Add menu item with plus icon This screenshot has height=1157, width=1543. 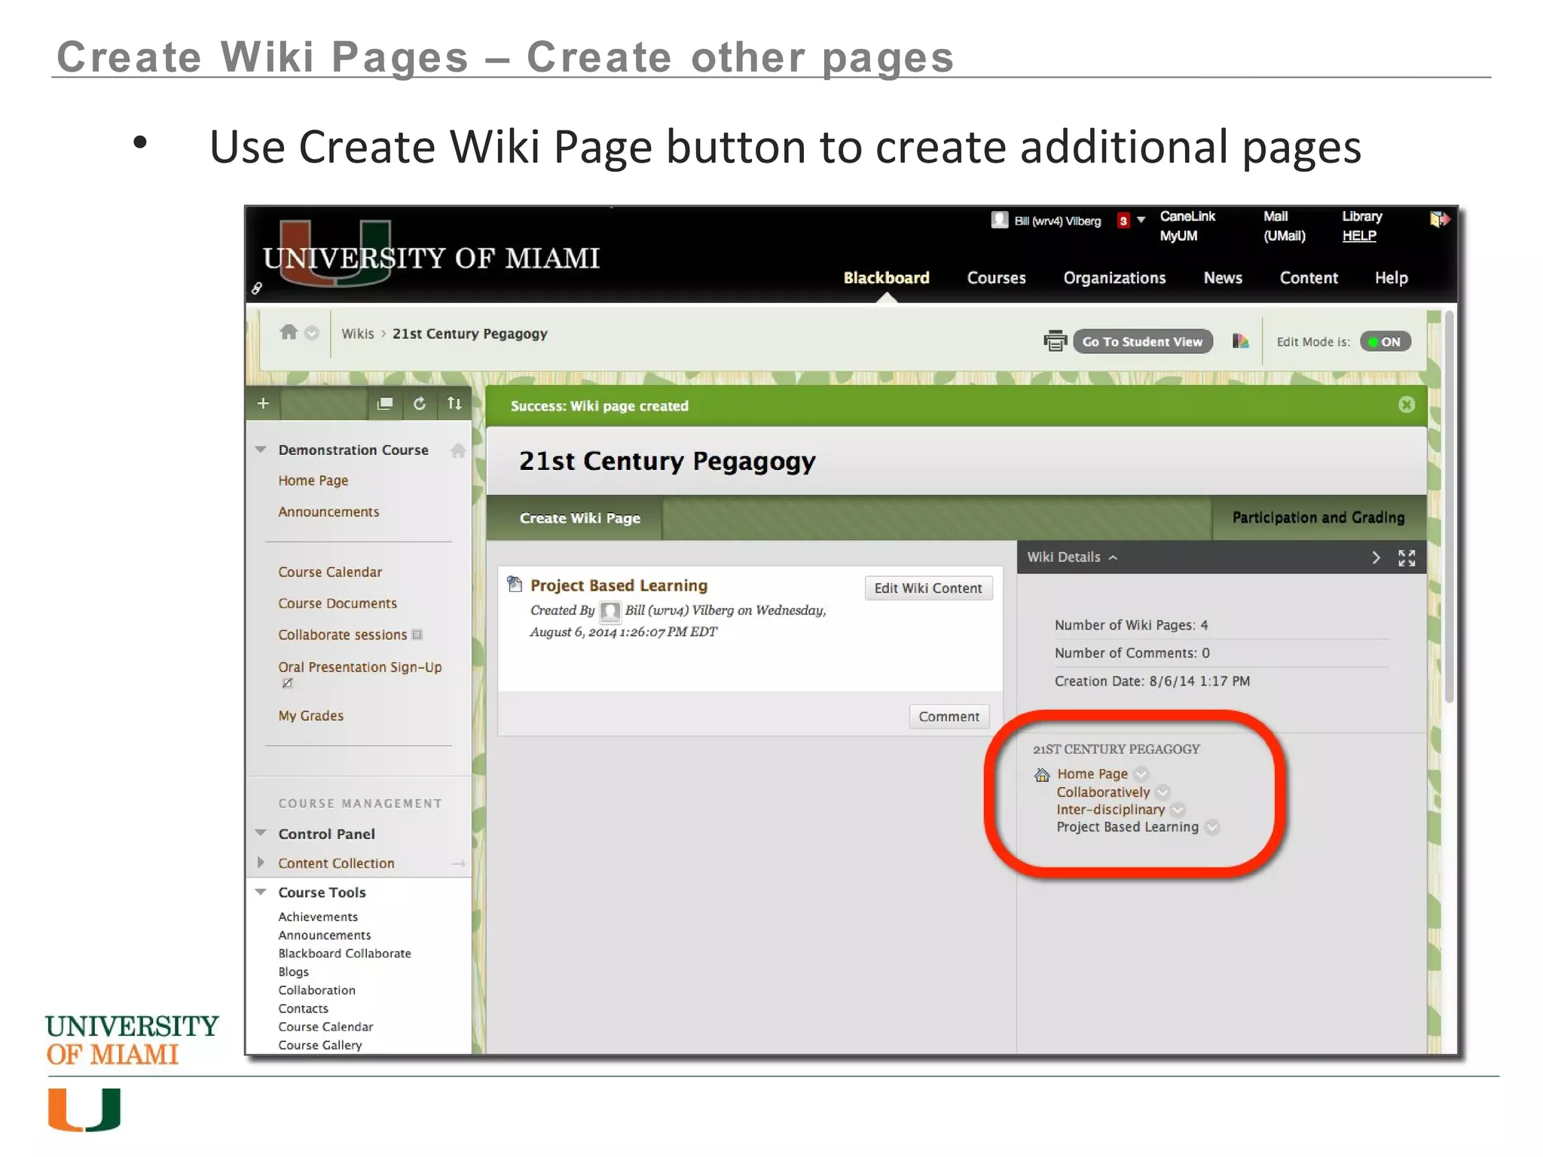point(263,403)
